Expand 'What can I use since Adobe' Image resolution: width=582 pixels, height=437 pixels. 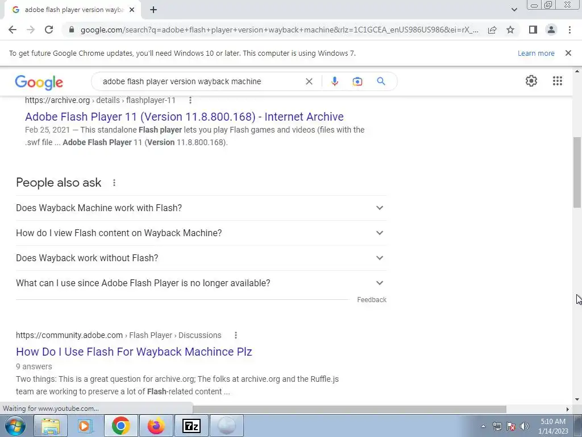(201, 283)
